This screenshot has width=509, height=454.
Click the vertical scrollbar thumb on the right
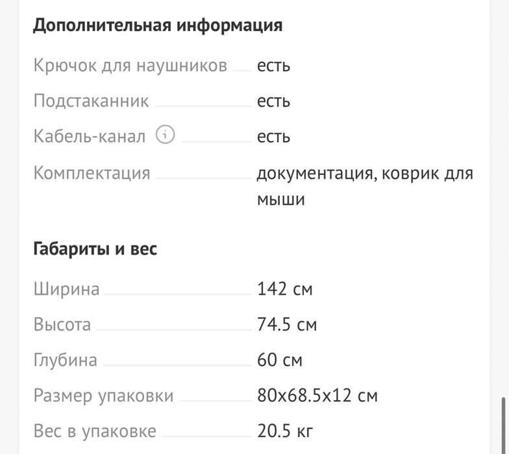coord(503,422)
